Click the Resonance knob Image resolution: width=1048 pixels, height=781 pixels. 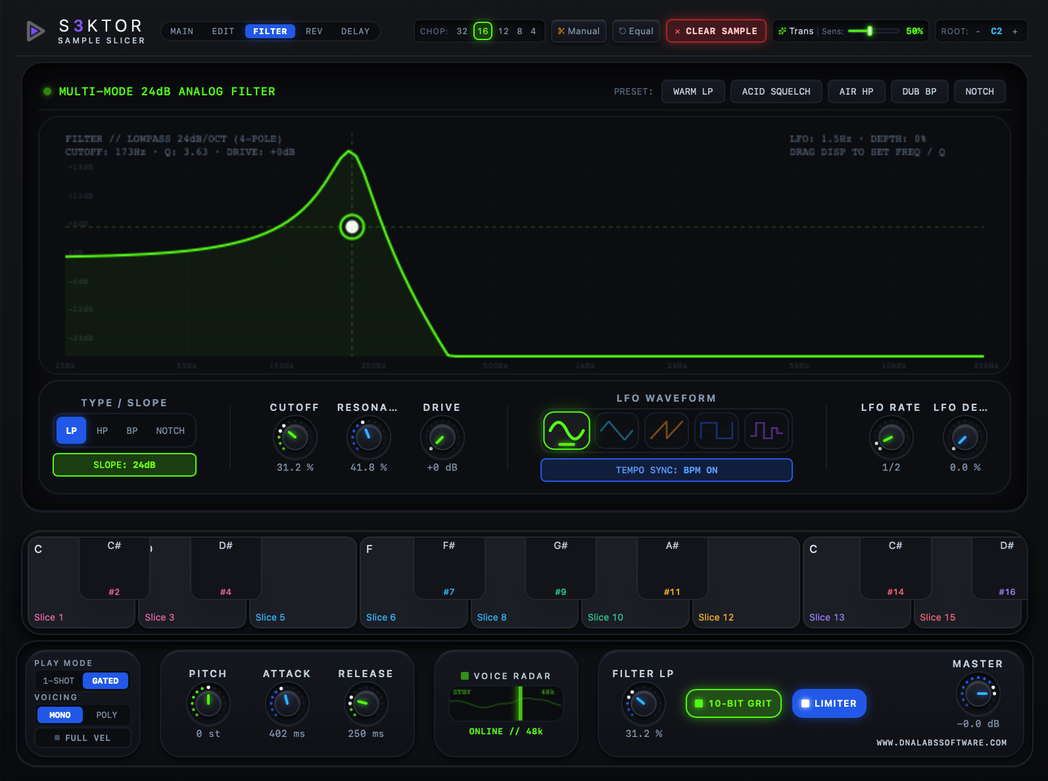click(x=369, y=437)
